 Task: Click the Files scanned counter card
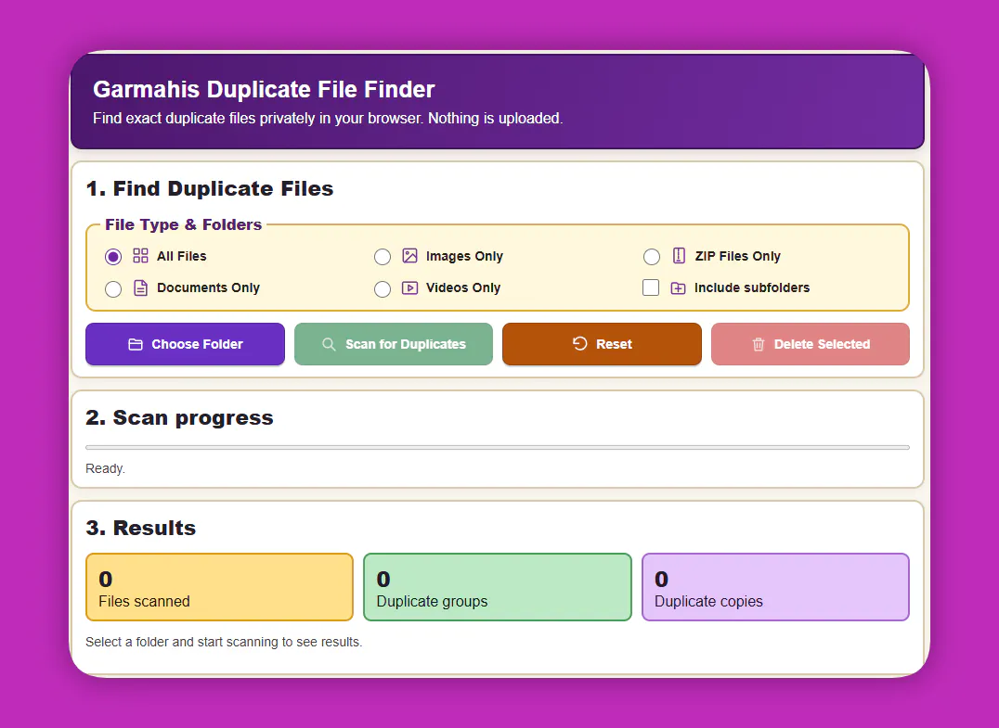tap(220, 587)
